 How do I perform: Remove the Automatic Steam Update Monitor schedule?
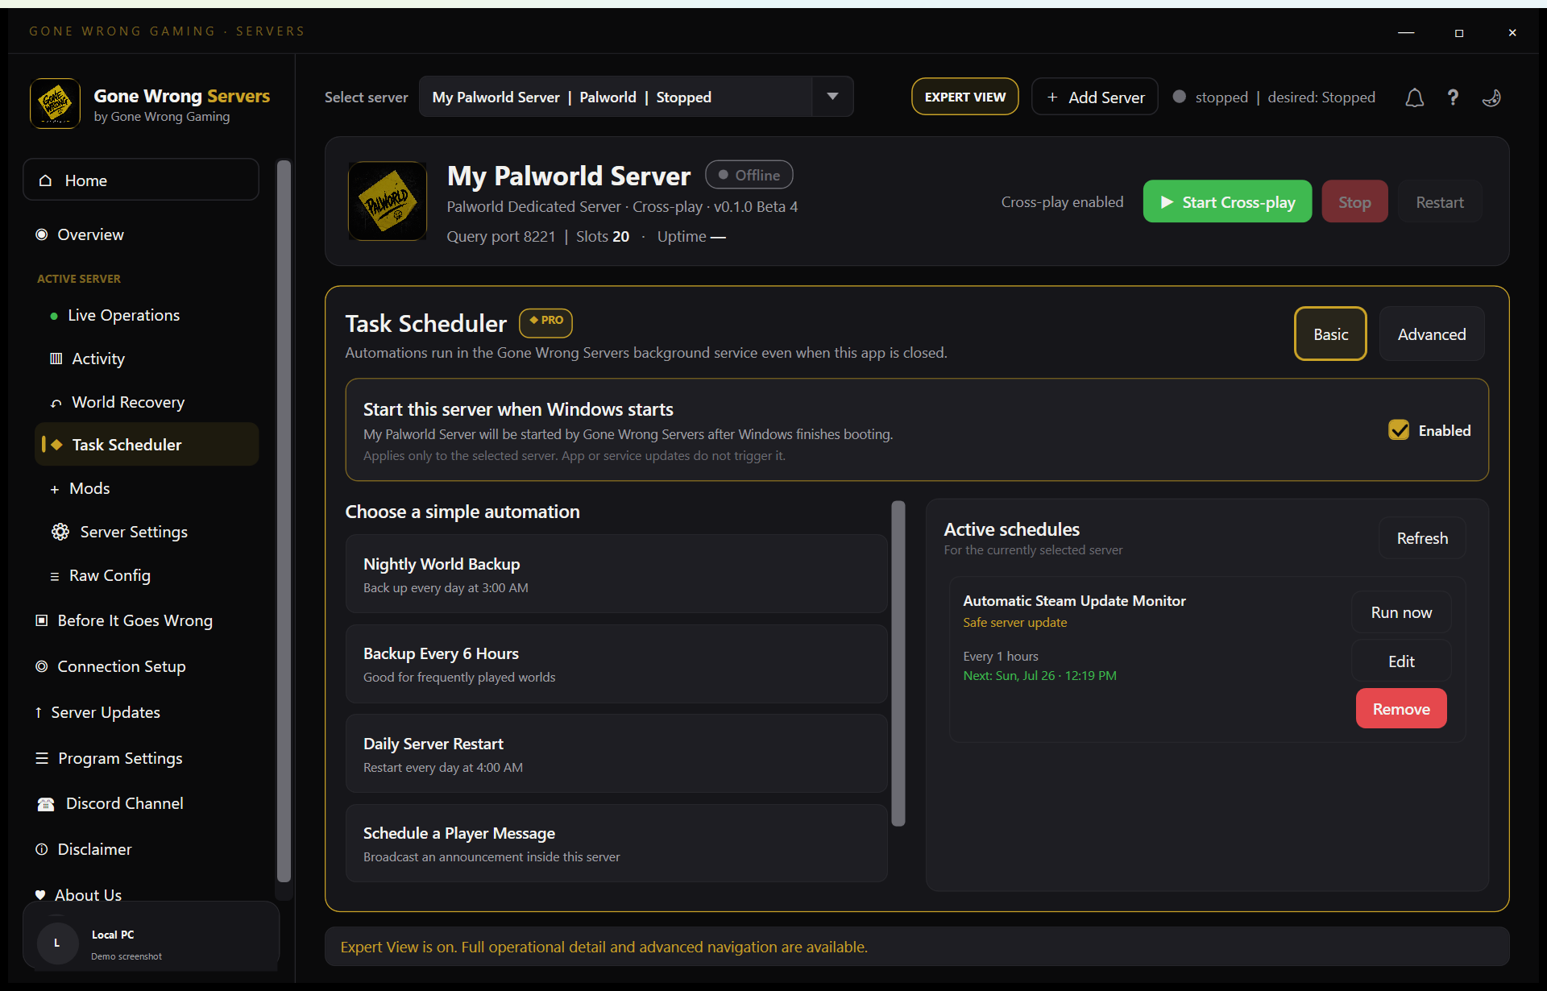coord(1401,708)
